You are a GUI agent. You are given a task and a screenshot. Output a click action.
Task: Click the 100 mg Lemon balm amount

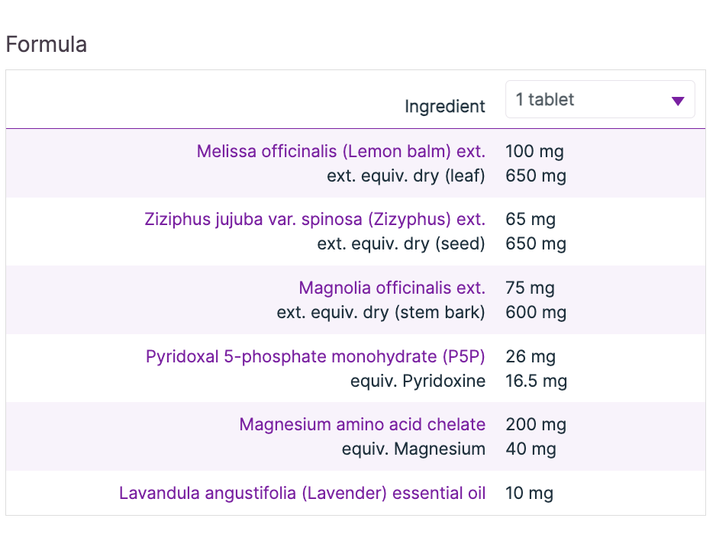click(x=534, y=151)
